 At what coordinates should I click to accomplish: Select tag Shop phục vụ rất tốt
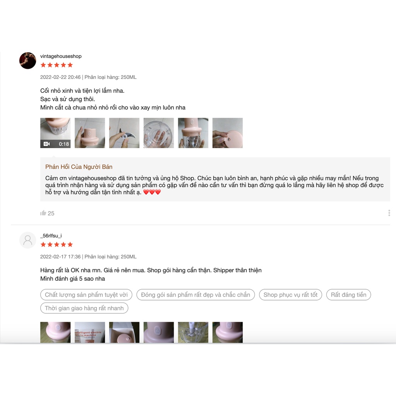pyautogui.click(x=290, y=295)
